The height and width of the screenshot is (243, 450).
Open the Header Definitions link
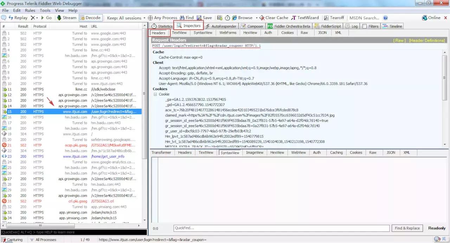426,40
